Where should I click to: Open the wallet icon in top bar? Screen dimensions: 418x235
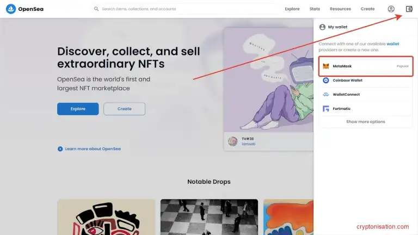409,9
